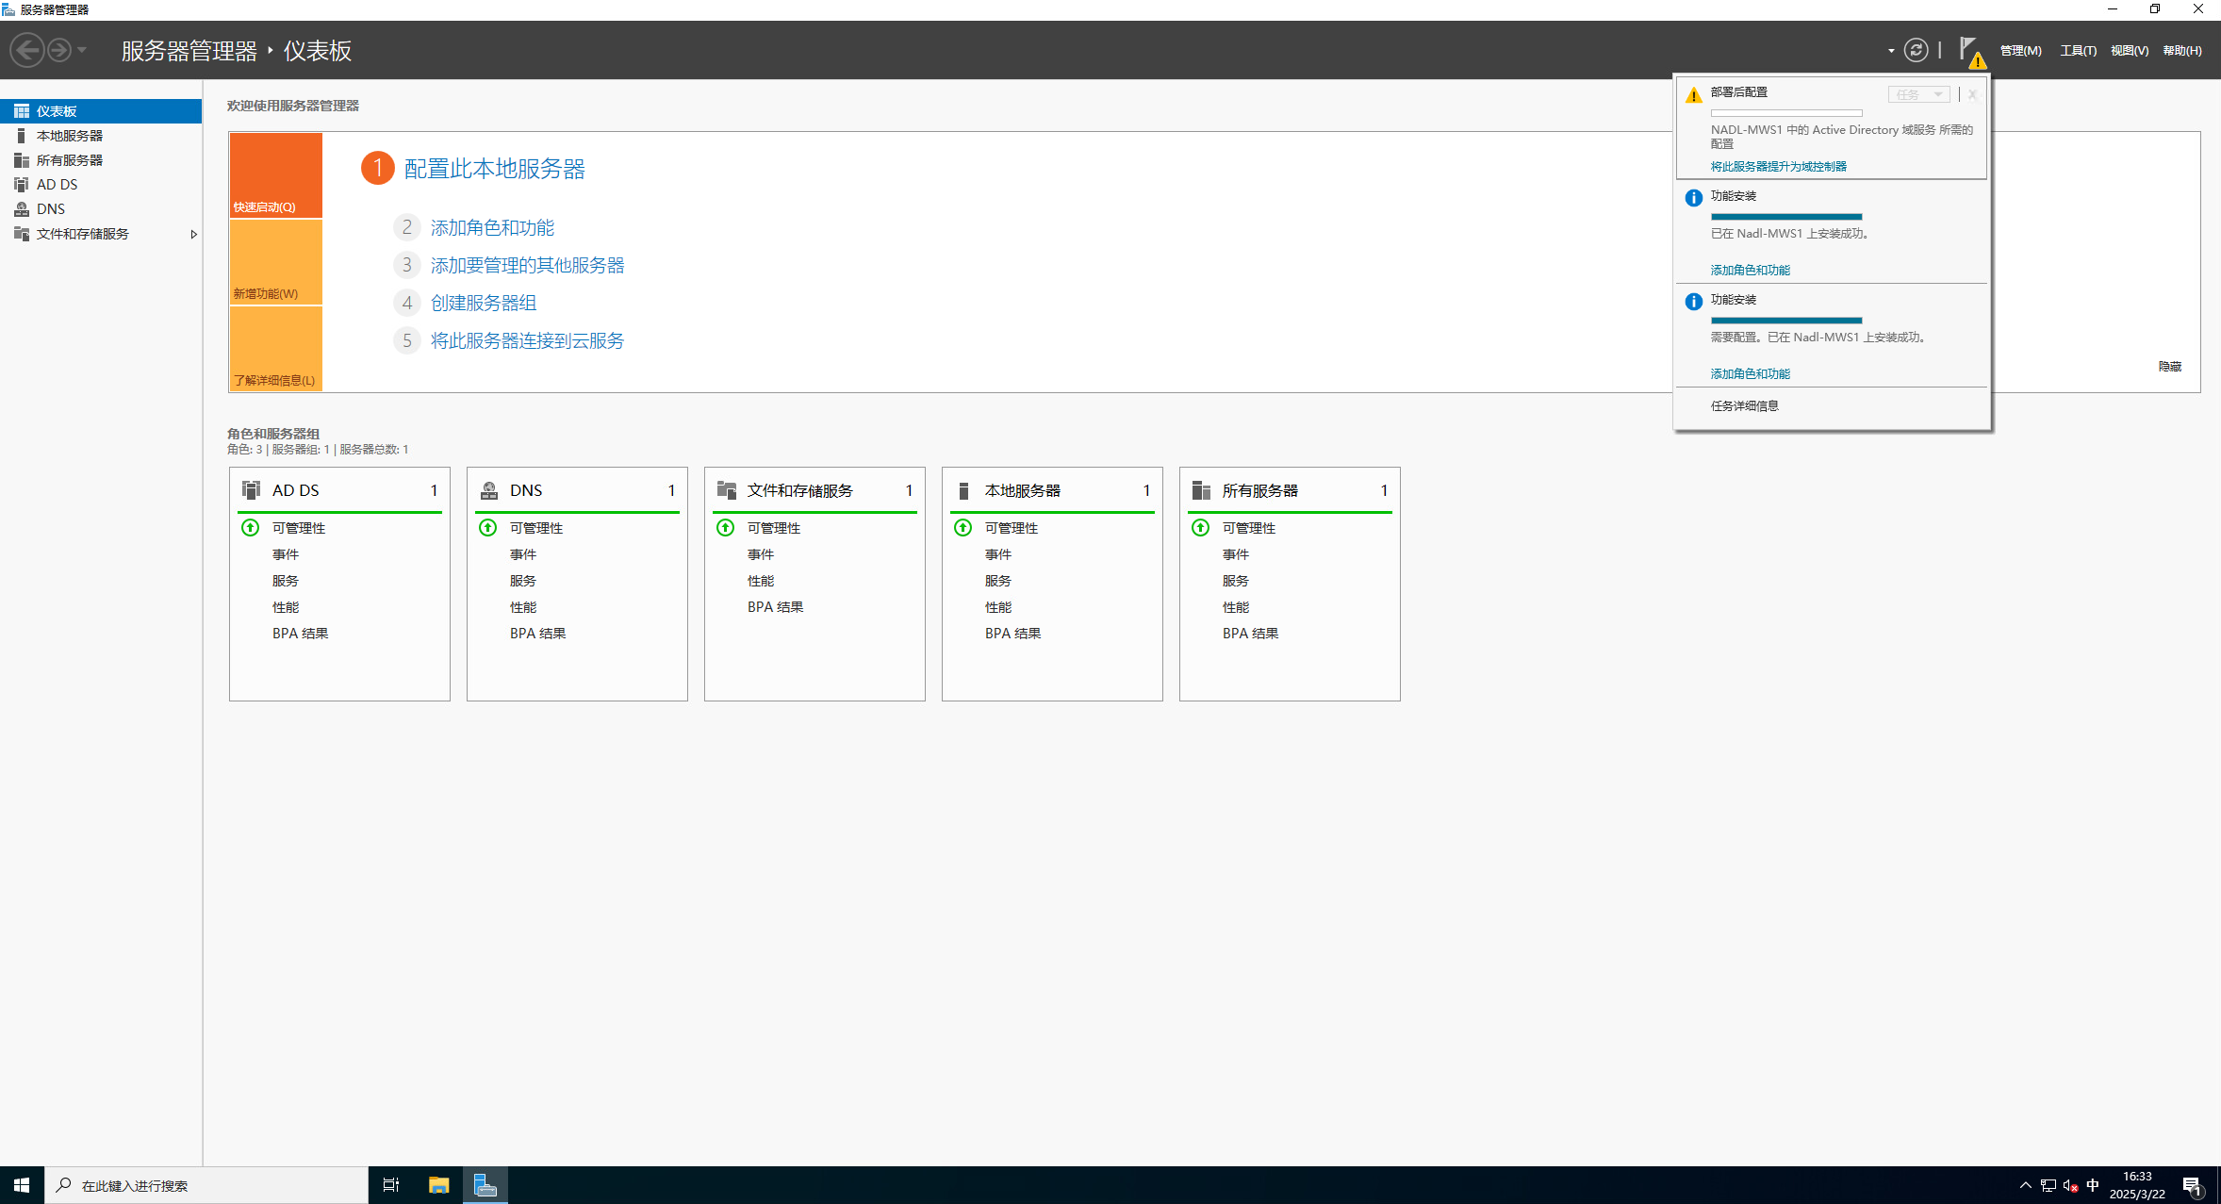2221x1204 pixels.
Task: Open the 工具(T) menu
Action: [x=2078, y=51]
